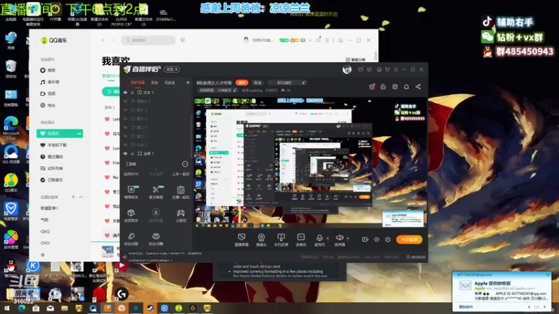Expand QQ音乐 title bar dropdown chevron

(310, 40)
